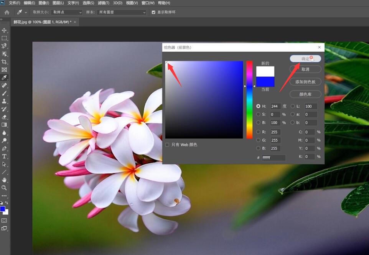Select the Spot Healing Brush tool
Viewport: 369px width, 255px height.
tap(4, 85)
